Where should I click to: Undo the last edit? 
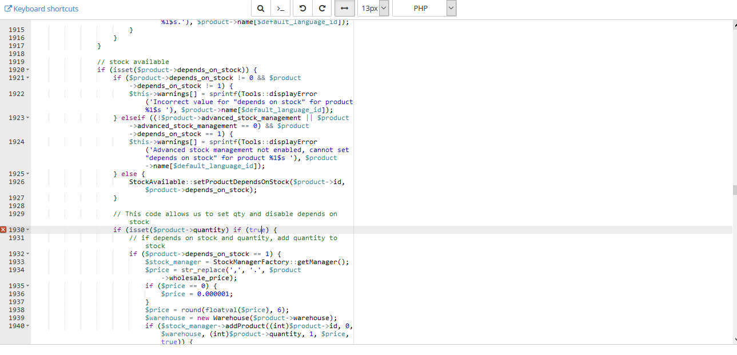pos(303,9)
